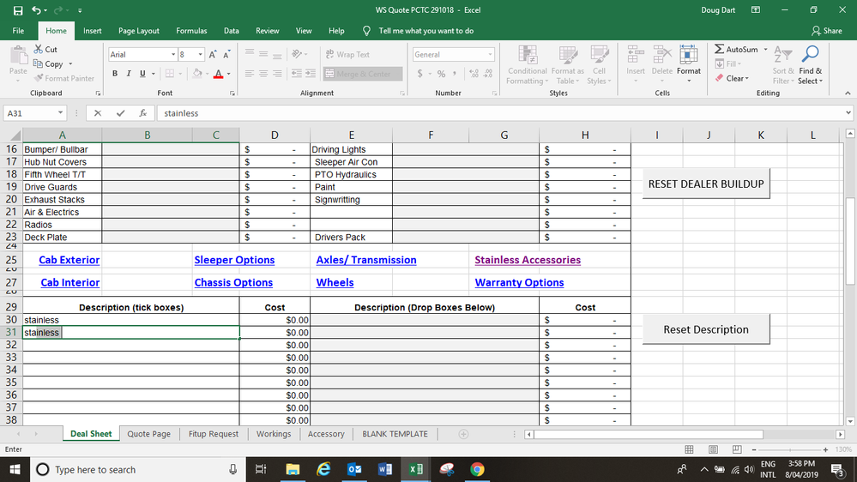The height and width of the screenshot is (482, 857).
Task: Switch to Page Layout view icon
Action: [x=713, y=449]
